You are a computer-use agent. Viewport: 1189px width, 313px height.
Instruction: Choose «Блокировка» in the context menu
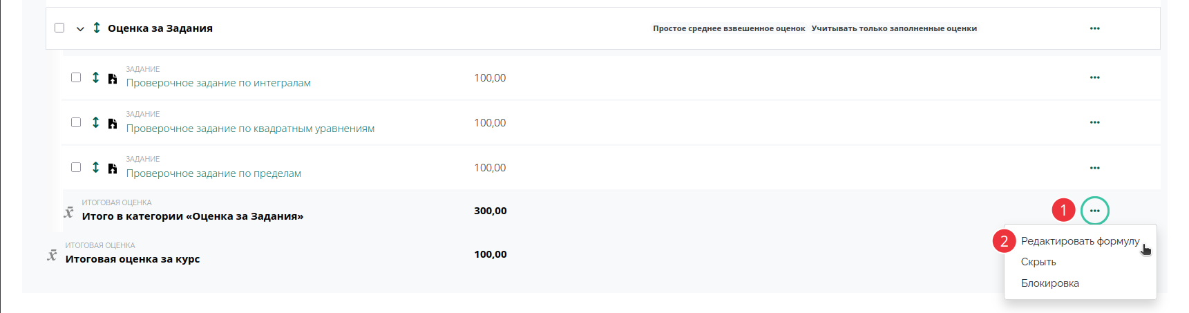pos(1049,283)
